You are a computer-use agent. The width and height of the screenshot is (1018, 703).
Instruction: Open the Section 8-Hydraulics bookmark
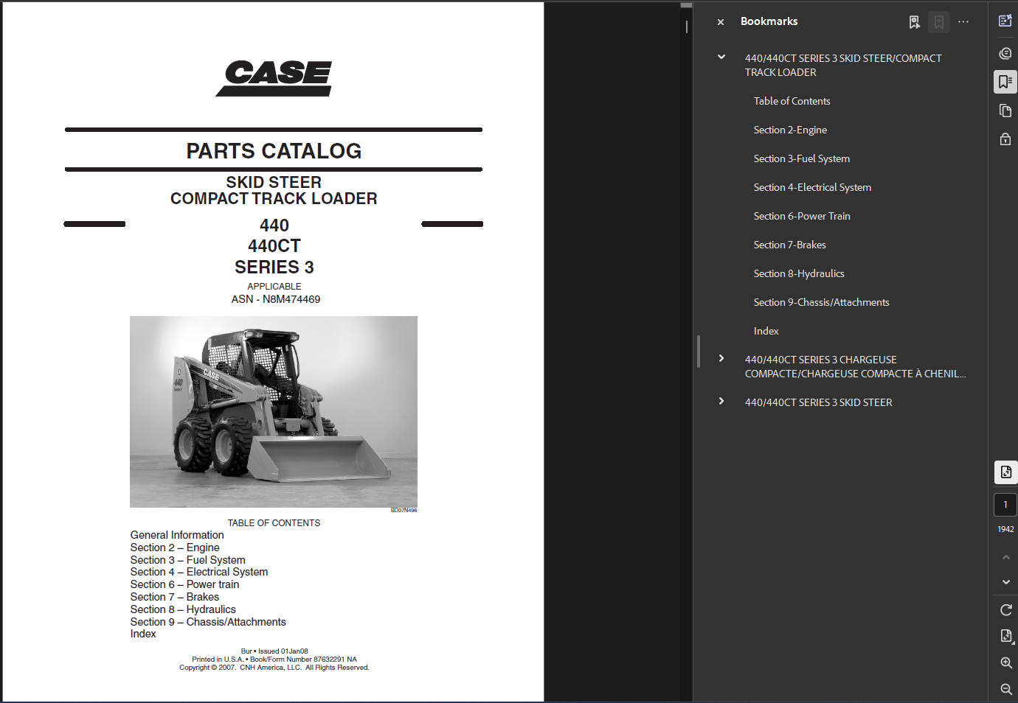[799, 273]
